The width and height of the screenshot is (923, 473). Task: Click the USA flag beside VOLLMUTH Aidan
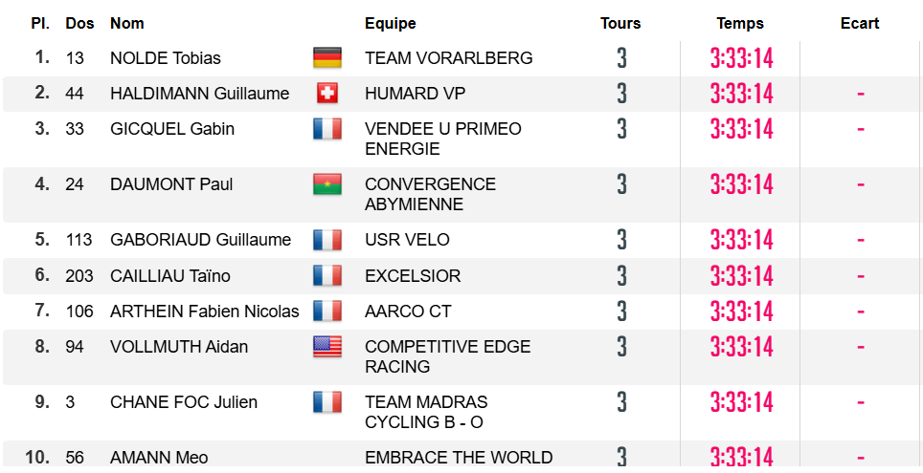click(327, 347)
